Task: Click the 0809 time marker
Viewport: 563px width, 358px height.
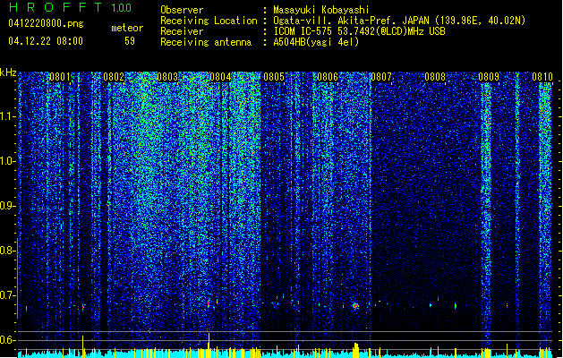Action: pyautogui.click(x=489, y=77)
